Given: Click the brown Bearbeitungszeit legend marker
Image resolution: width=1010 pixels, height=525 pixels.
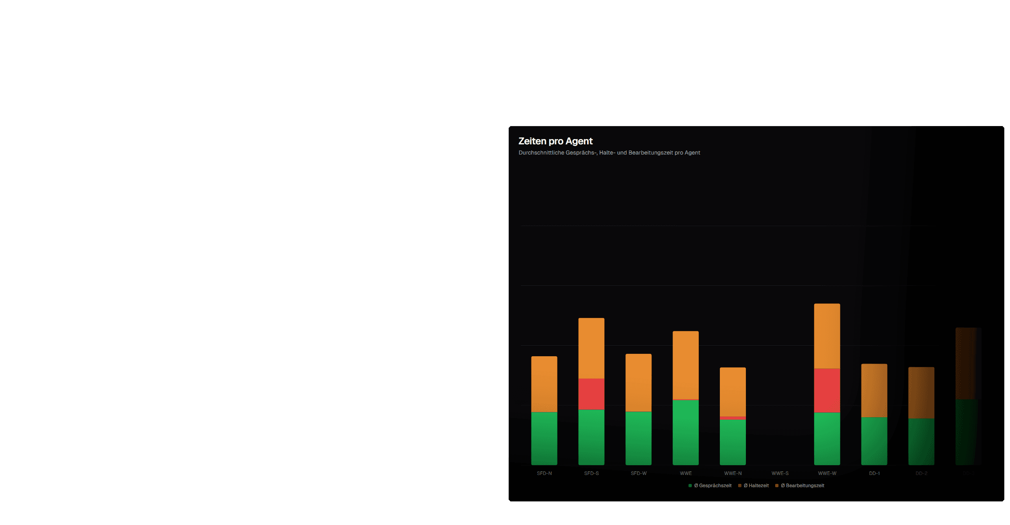Looking at the screenshot, I should pyautogui.click(x=777, y=485).
